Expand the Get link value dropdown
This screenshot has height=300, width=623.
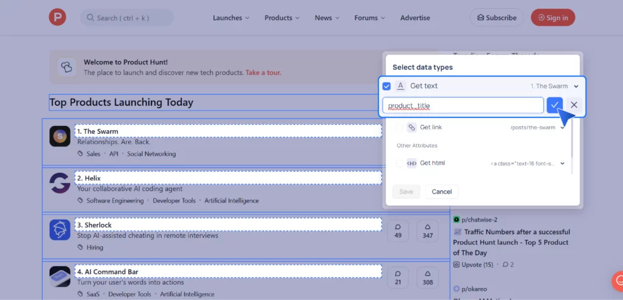tap(563, 128)
